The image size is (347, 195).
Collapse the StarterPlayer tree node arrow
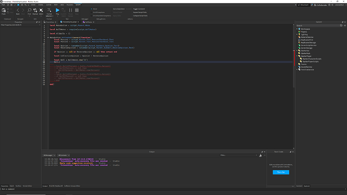pyautogui.click(x=297, y=56)
